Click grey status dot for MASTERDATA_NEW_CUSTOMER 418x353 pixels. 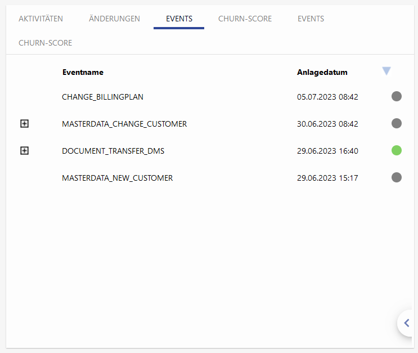point(397,177)
